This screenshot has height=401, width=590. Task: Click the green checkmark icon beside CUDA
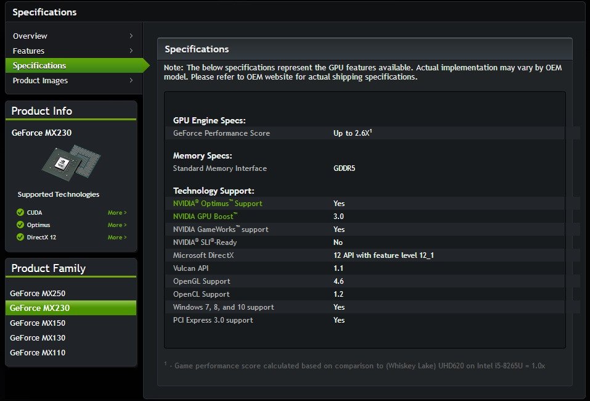(x=20, y=213)
